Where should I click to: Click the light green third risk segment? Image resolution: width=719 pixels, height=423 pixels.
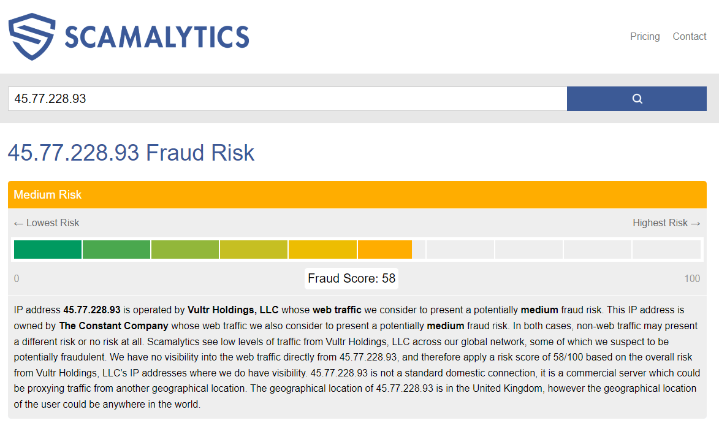tap(185, 250)
